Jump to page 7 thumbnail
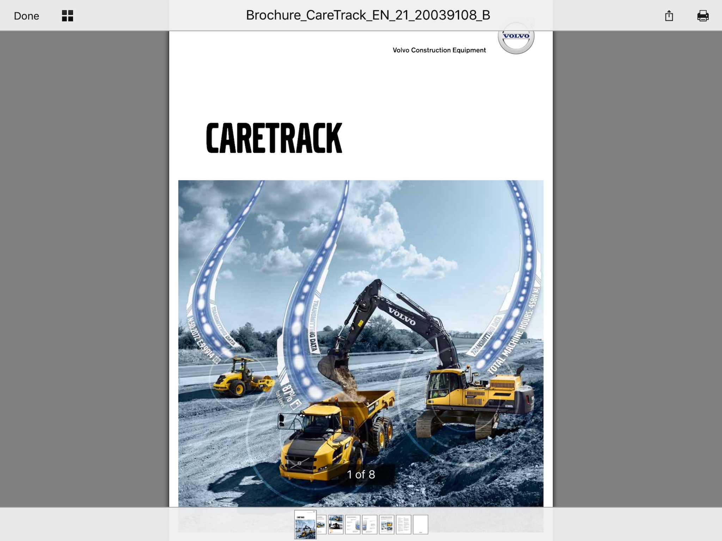Image resolution: width=722 pixels, height=541 pixels. (x=403, y=524)
